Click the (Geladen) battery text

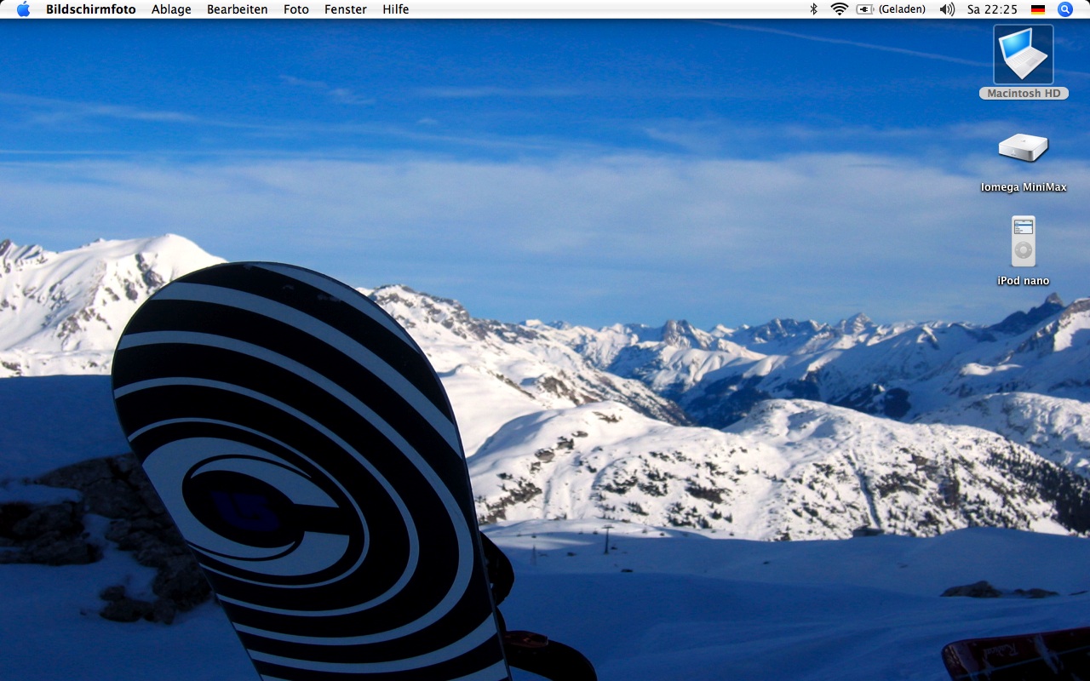click(902, 9)
